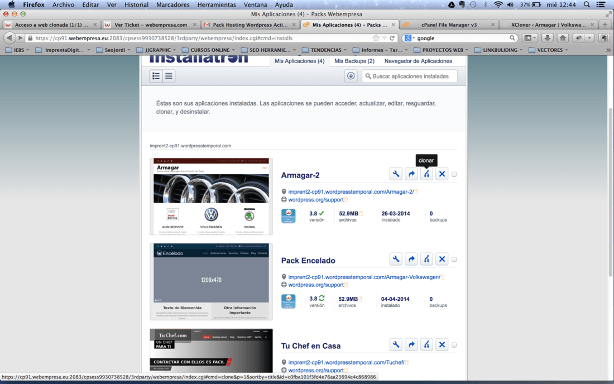Click the Wi-Fi status icon in the menu bar
This screenshot has width=614, height=384.
click(x=498, y=4)
